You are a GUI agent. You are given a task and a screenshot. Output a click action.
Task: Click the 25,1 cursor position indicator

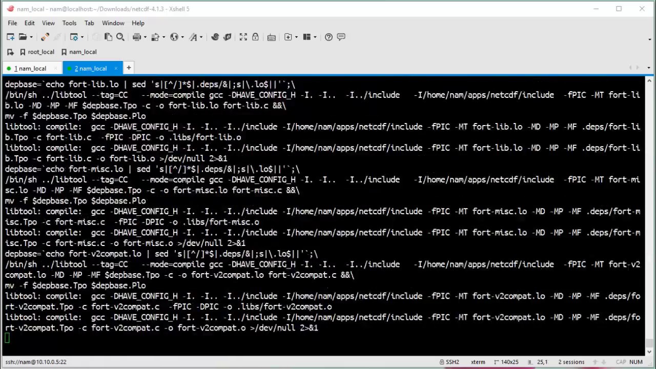pos(538,362)
